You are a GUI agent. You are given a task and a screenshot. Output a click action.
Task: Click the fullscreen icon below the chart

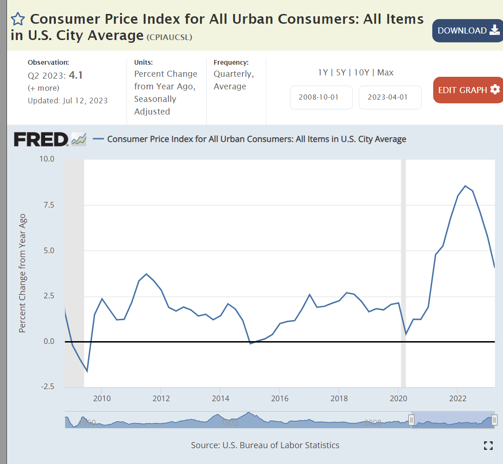488,445
